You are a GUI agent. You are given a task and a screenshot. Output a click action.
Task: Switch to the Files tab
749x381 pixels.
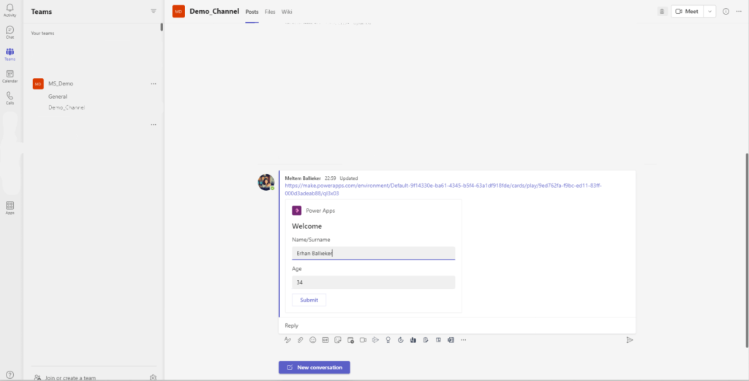(270, 12)
